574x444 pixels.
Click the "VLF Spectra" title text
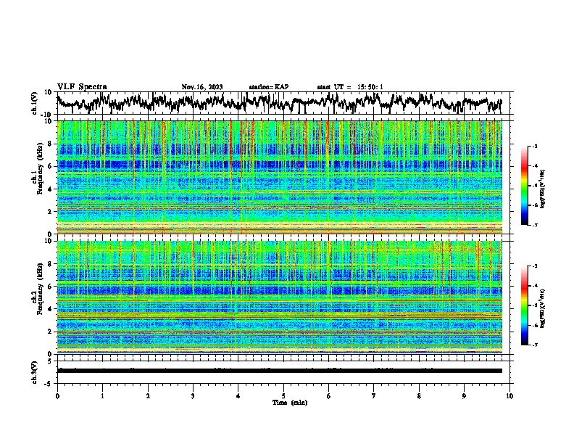click(x=82, y=86)
